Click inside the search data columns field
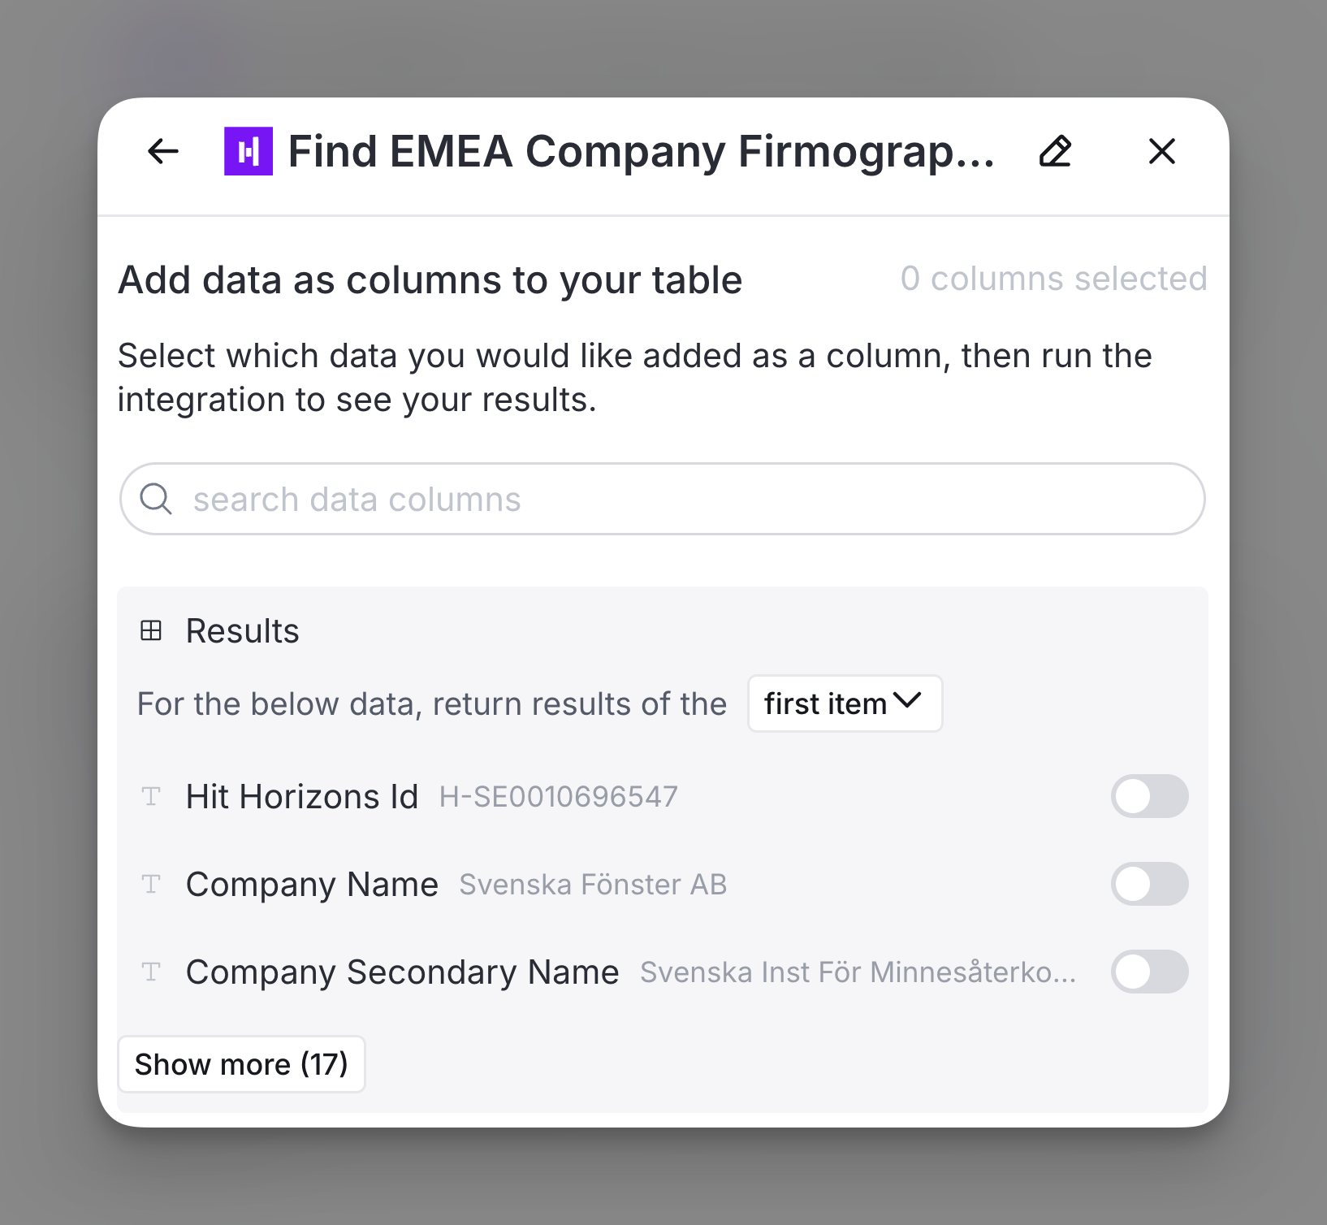Screen dimensions: 1327x1225 (682, 499)
